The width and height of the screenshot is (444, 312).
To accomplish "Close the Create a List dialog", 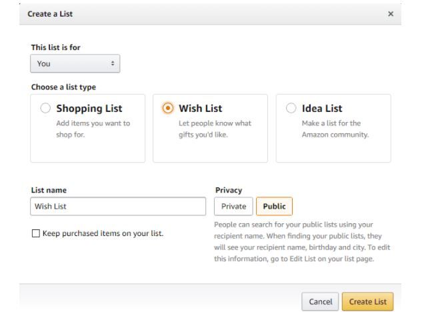I will tap(391, 14).
